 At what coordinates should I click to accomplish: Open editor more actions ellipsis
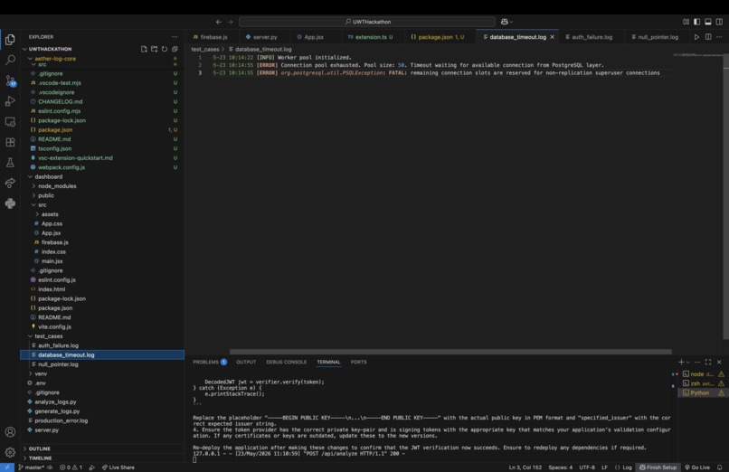tap(719, 37)
